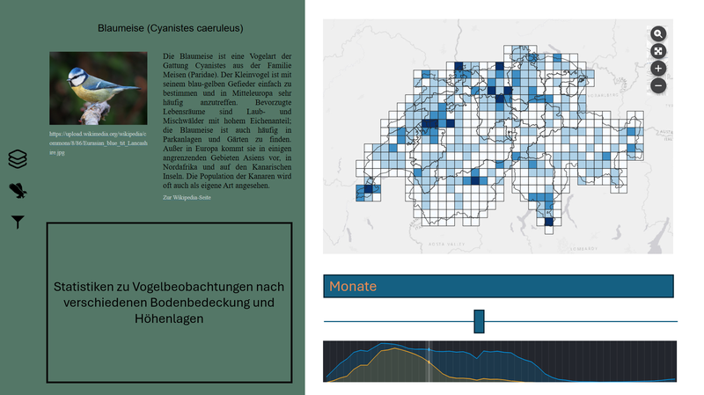704x395 pixels.
Task: Open the filter funnel icon
Action: (18, 222)
